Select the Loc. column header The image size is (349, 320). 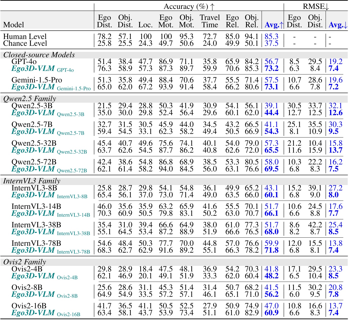click(145, 25)
